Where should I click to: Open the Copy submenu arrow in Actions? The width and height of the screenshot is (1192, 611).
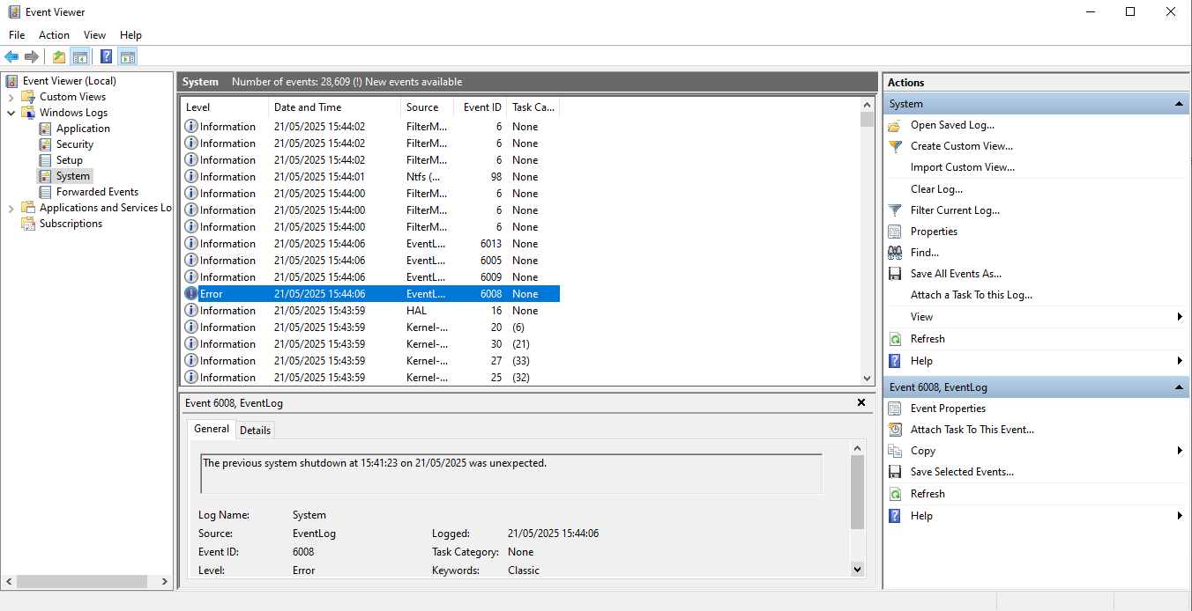tap(1180, 451)
